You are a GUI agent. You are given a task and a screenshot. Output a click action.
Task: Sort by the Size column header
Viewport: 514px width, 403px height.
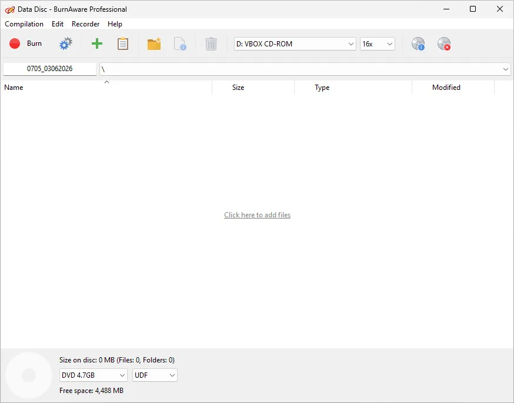tap(253, 88)
